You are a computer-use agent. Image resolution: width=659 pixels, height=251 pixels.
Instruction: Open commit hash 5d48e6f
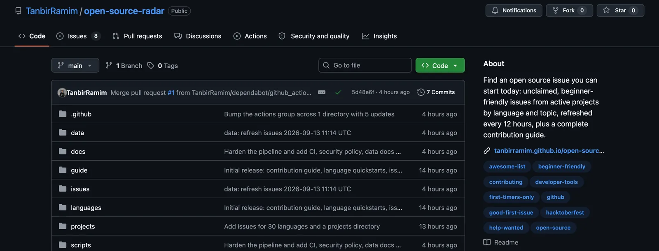[363, 92]
